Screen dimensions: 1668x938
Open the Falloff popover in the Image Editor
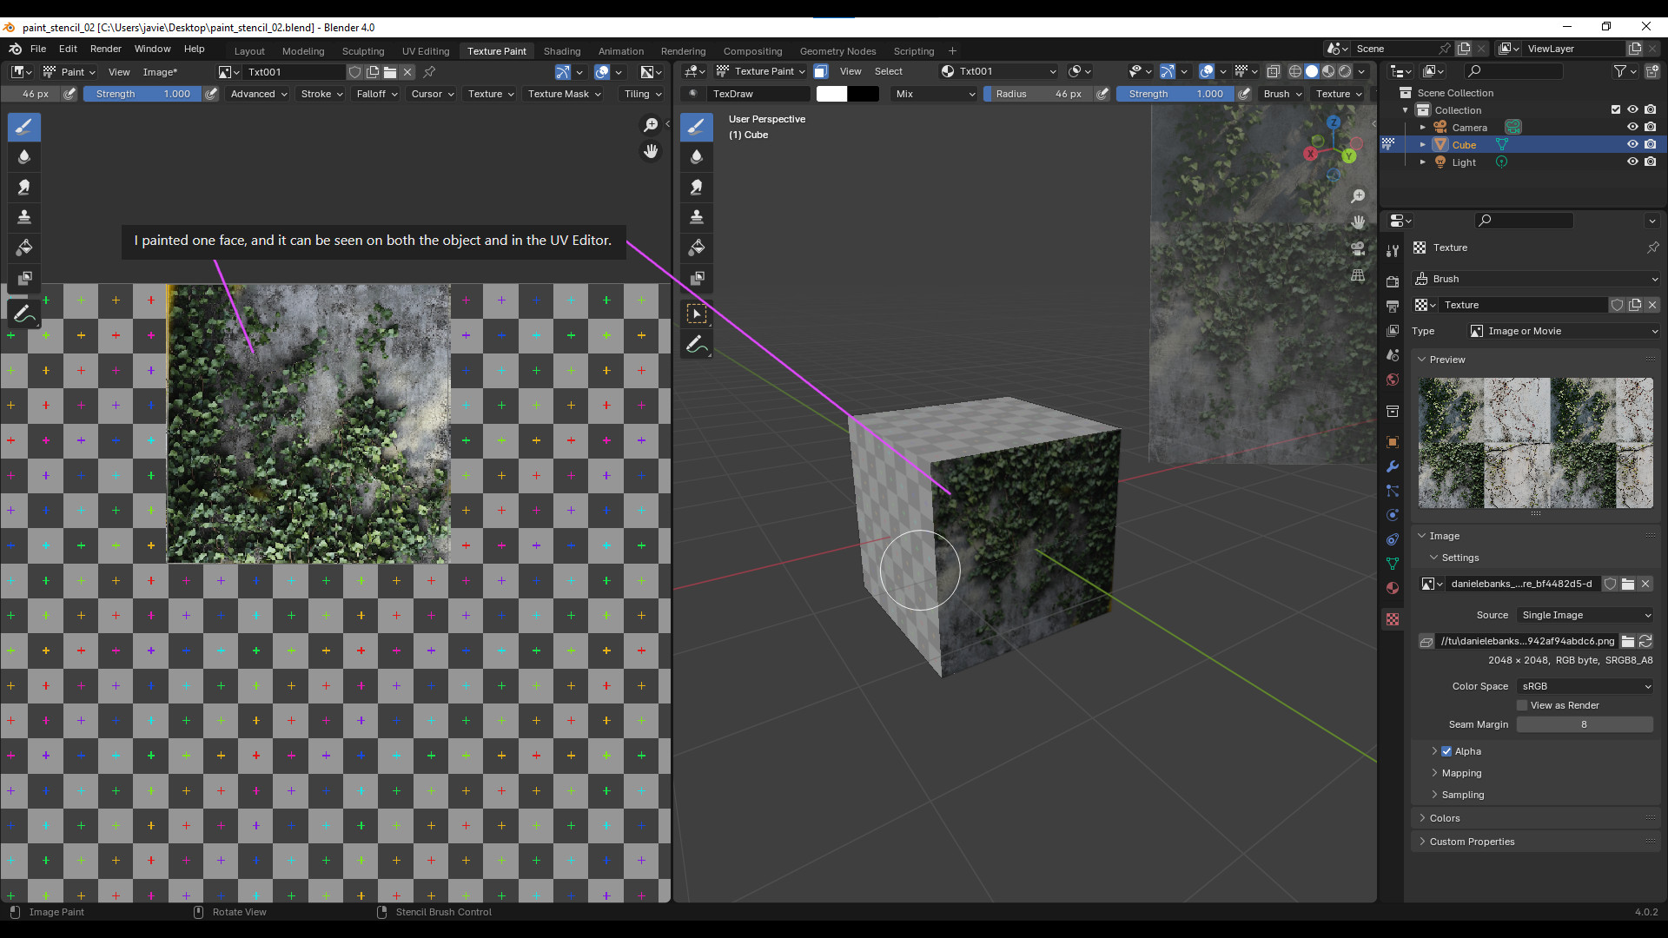[377, 94]
